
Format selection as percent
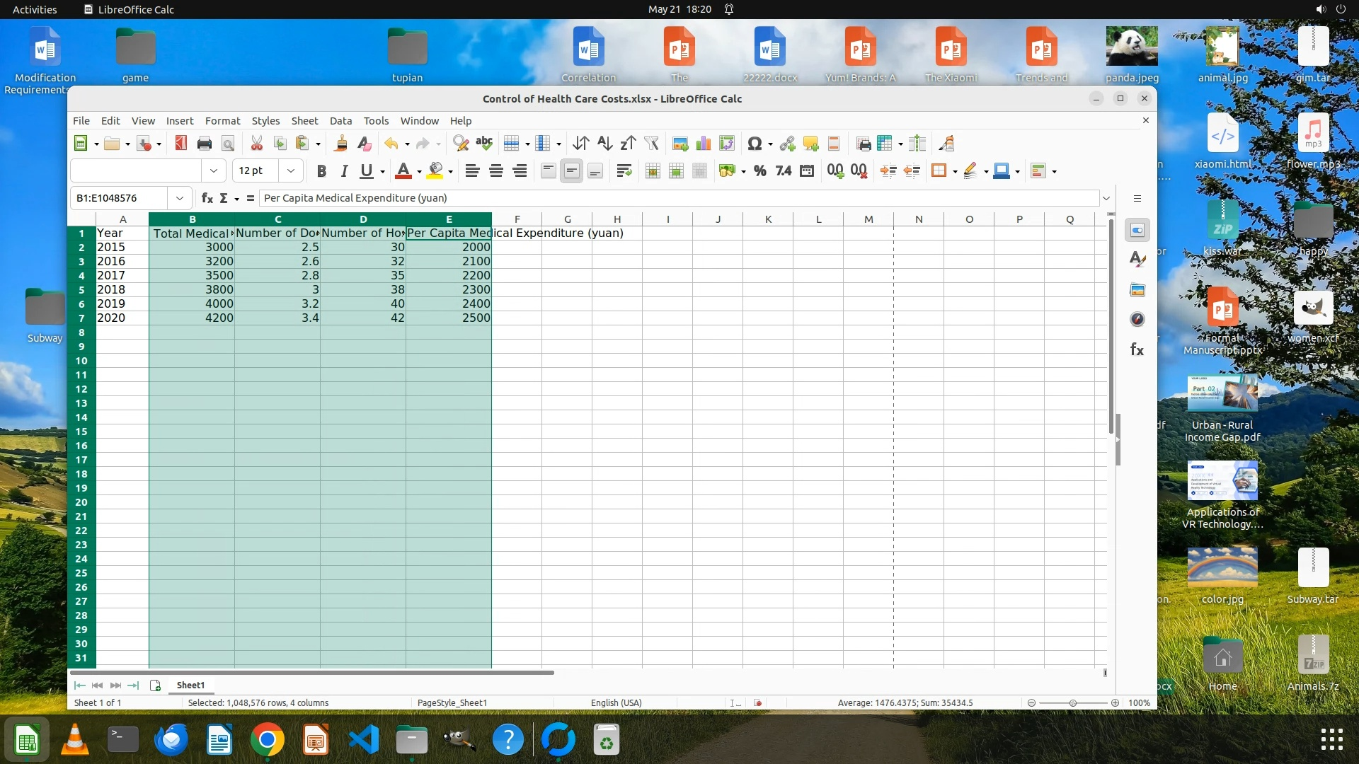(759, 171)
